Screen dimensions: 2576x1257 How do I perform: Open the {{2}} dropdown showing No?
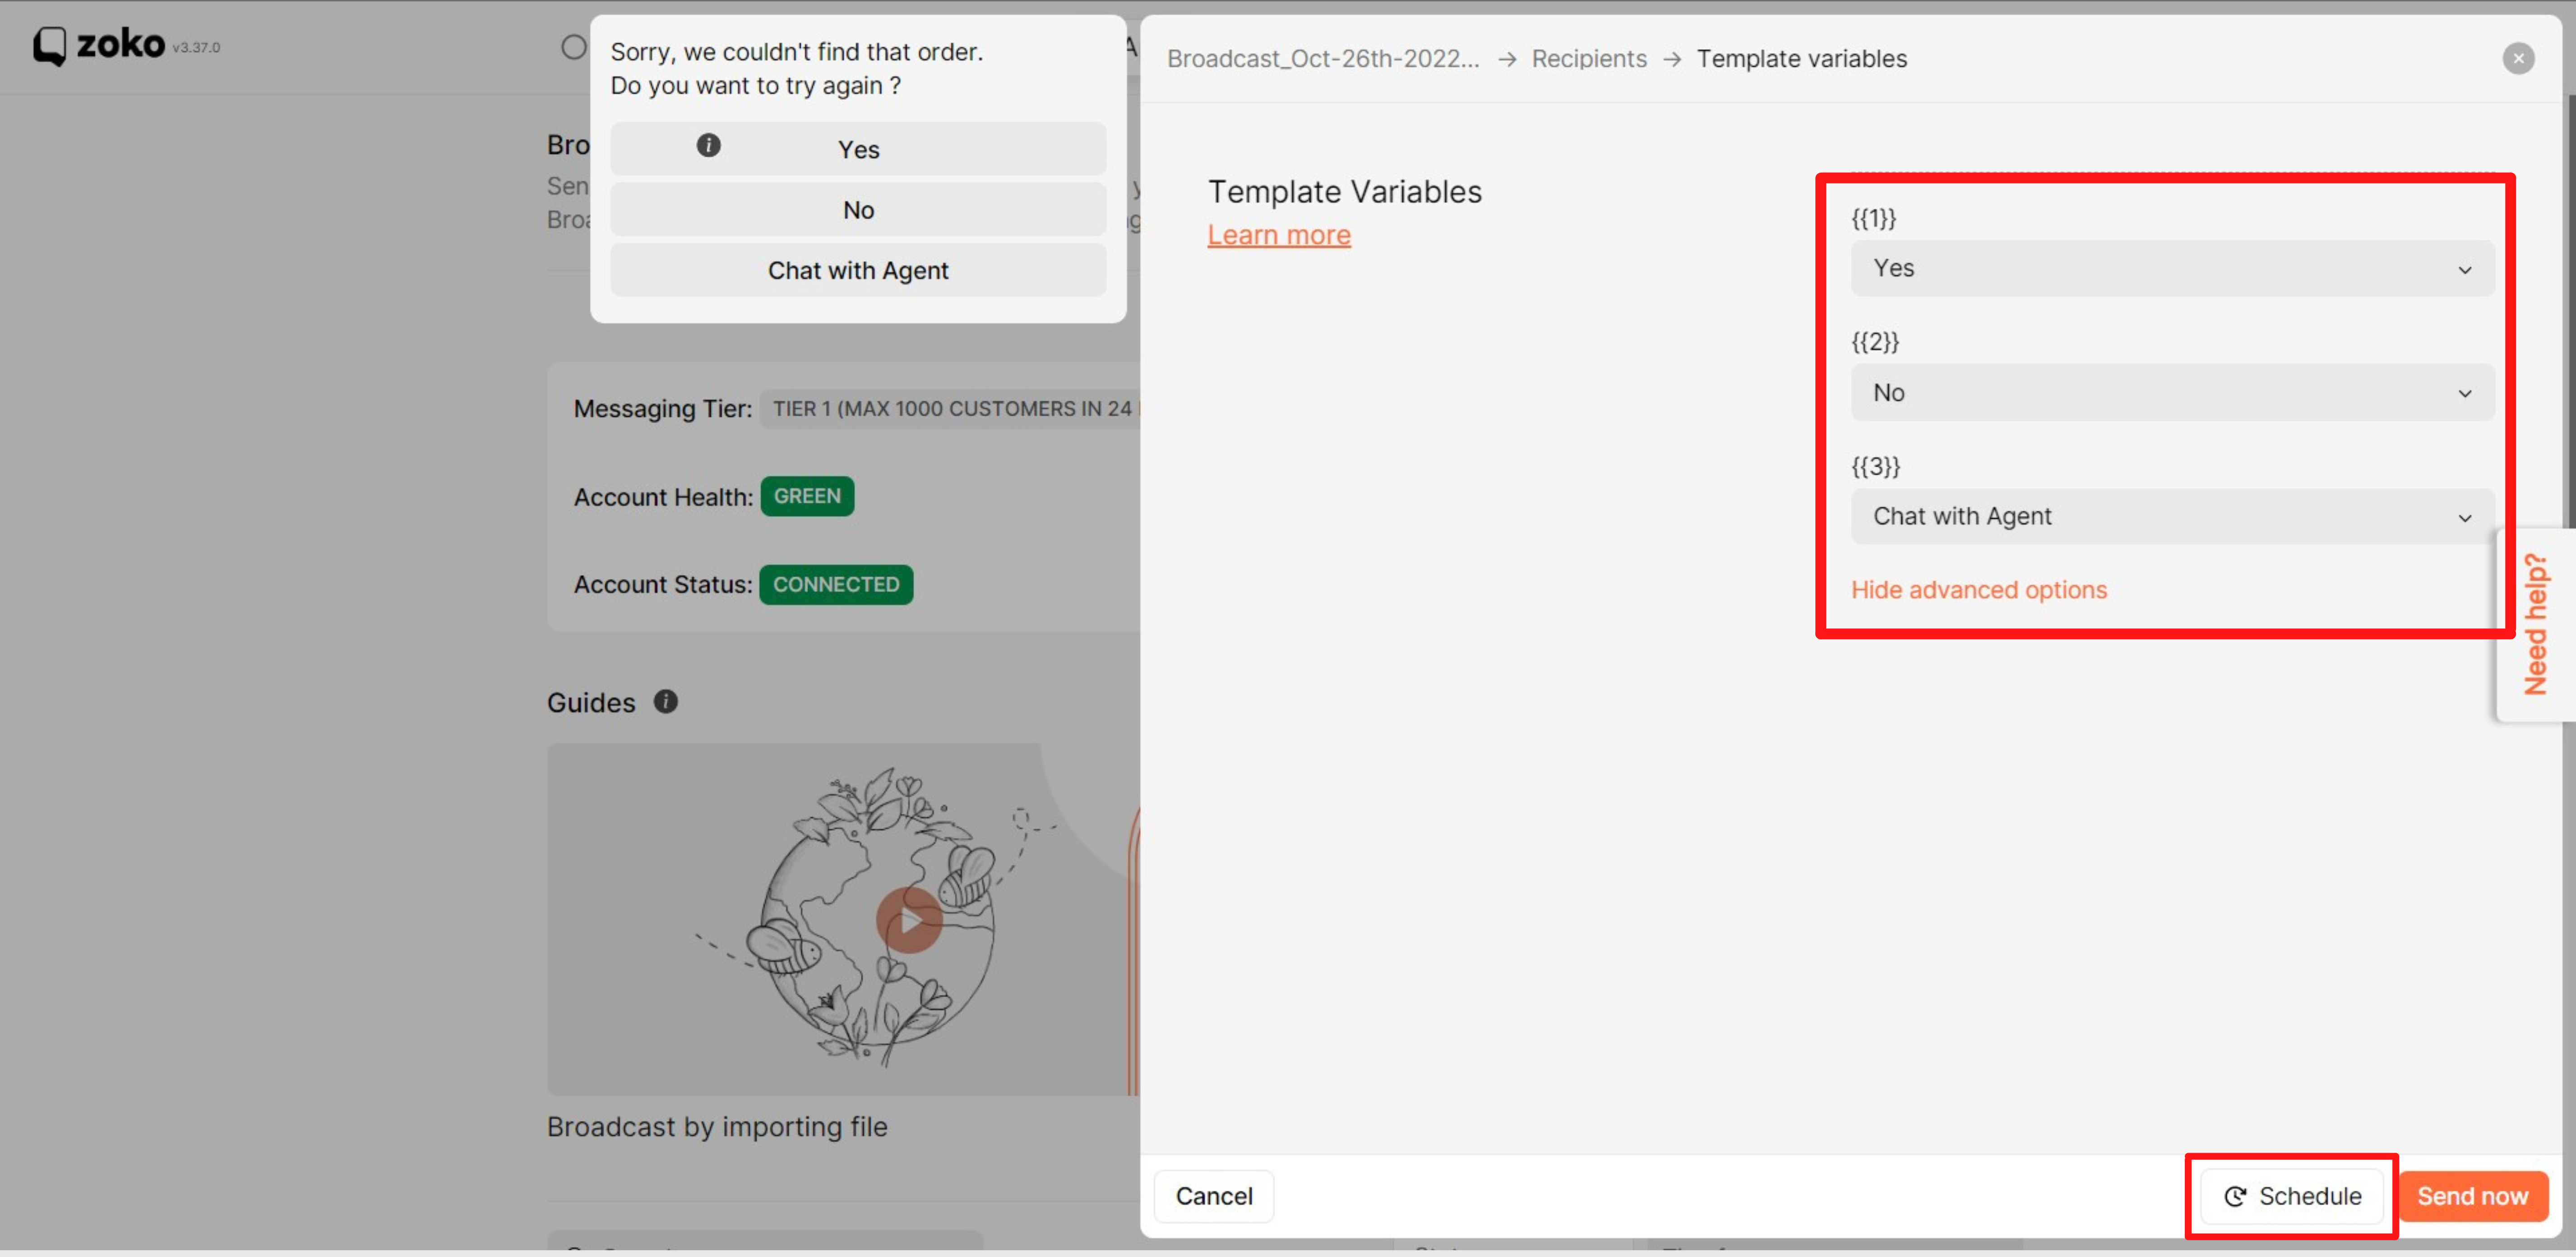pyautogui.click(x=2172, y=393)
